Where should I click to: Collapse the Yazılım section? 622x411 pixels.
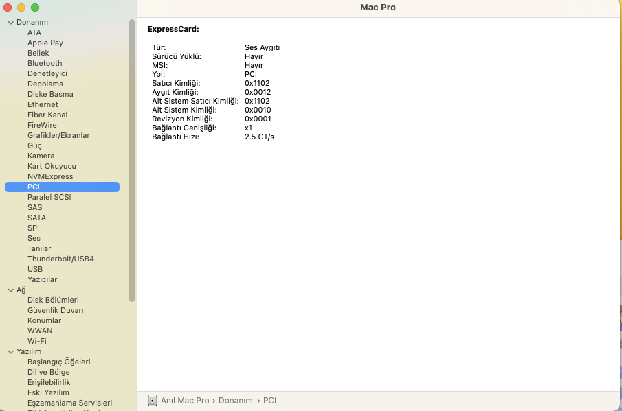tap(10, 351)
